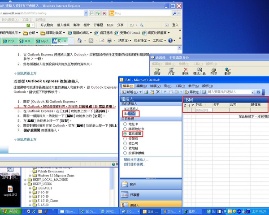Click the IE Refresh icon beside address bar

click(98, 13)
